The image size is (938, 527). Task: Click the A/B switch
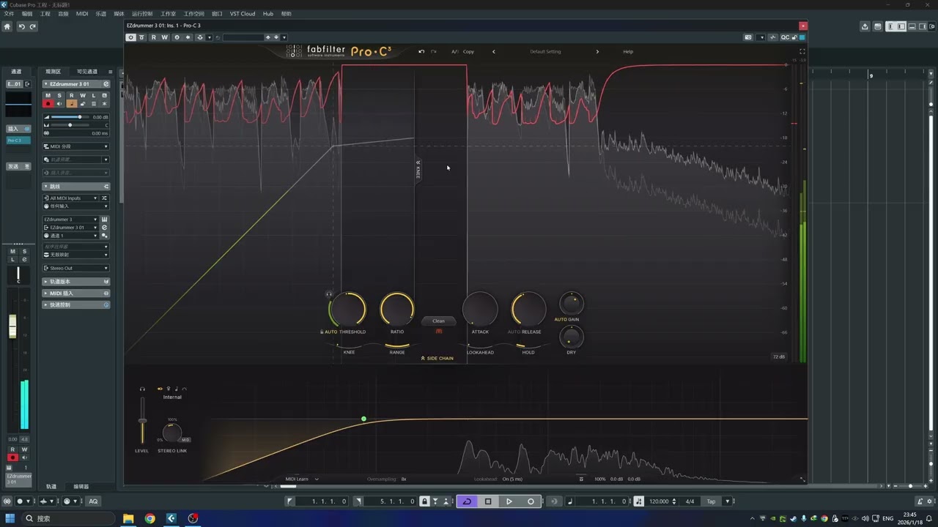[x=455, y=52]
